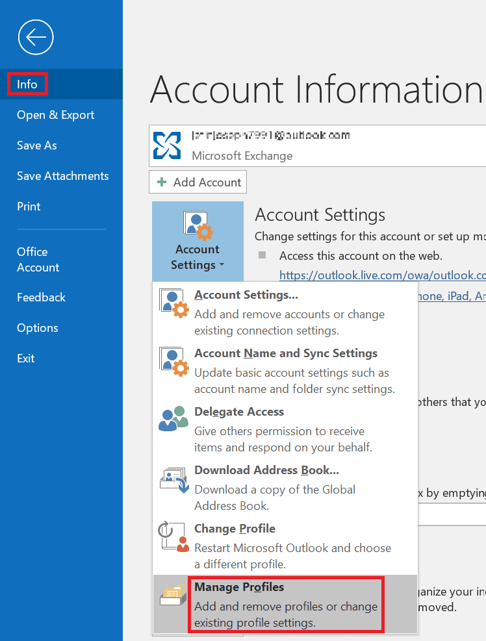The image size is (486, 641).
Task: Click the back arrow circle icon
Action: (x=36, y=37)
